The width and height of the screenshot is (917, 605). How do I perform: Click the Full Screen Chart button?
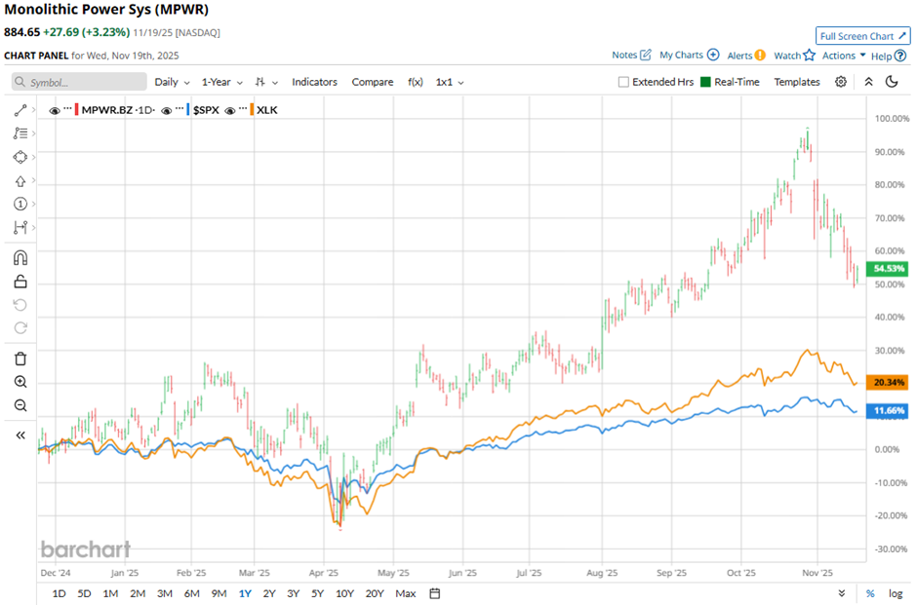click(863, 36)
